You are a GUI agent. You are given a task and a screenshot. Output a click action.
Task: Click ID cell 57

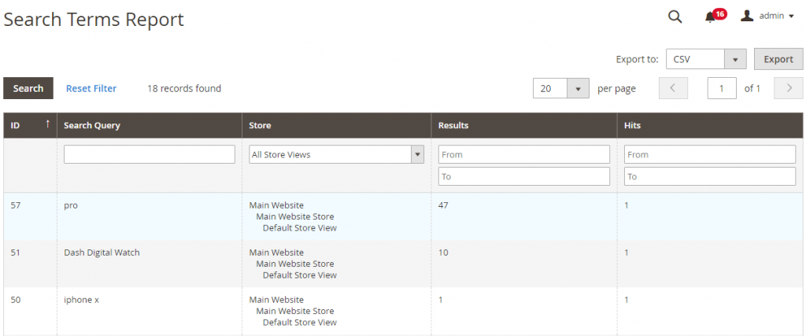tap(16, 205)
